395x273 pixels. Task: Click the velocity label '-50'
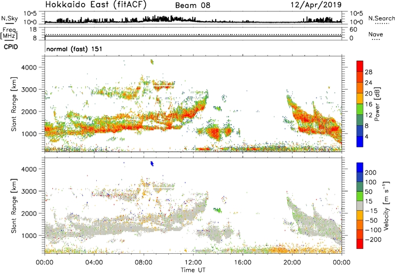pos(371,220)
